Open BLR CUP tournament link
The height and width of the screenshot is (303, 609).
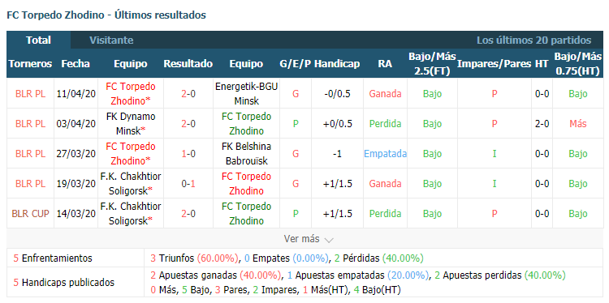tap(30, 214)
